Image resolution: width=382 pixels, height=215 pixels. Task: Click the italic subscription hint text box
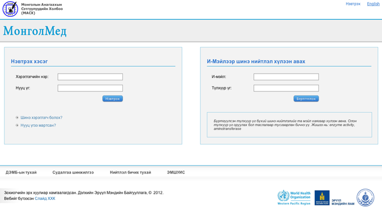289,125
